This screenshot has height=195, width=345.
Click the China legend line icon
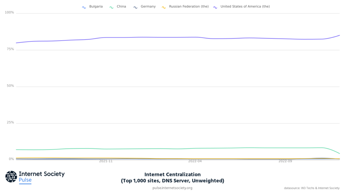click(x=112, y=7)
